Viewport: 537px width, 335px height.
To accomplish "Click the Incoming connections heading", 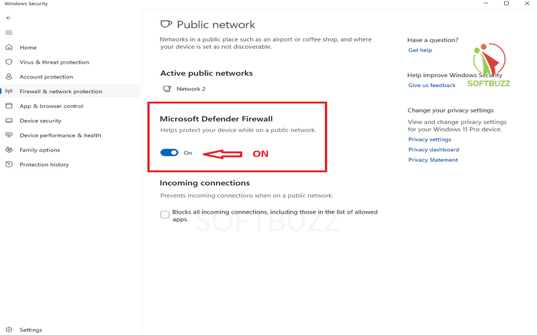I will coord(205,183).
